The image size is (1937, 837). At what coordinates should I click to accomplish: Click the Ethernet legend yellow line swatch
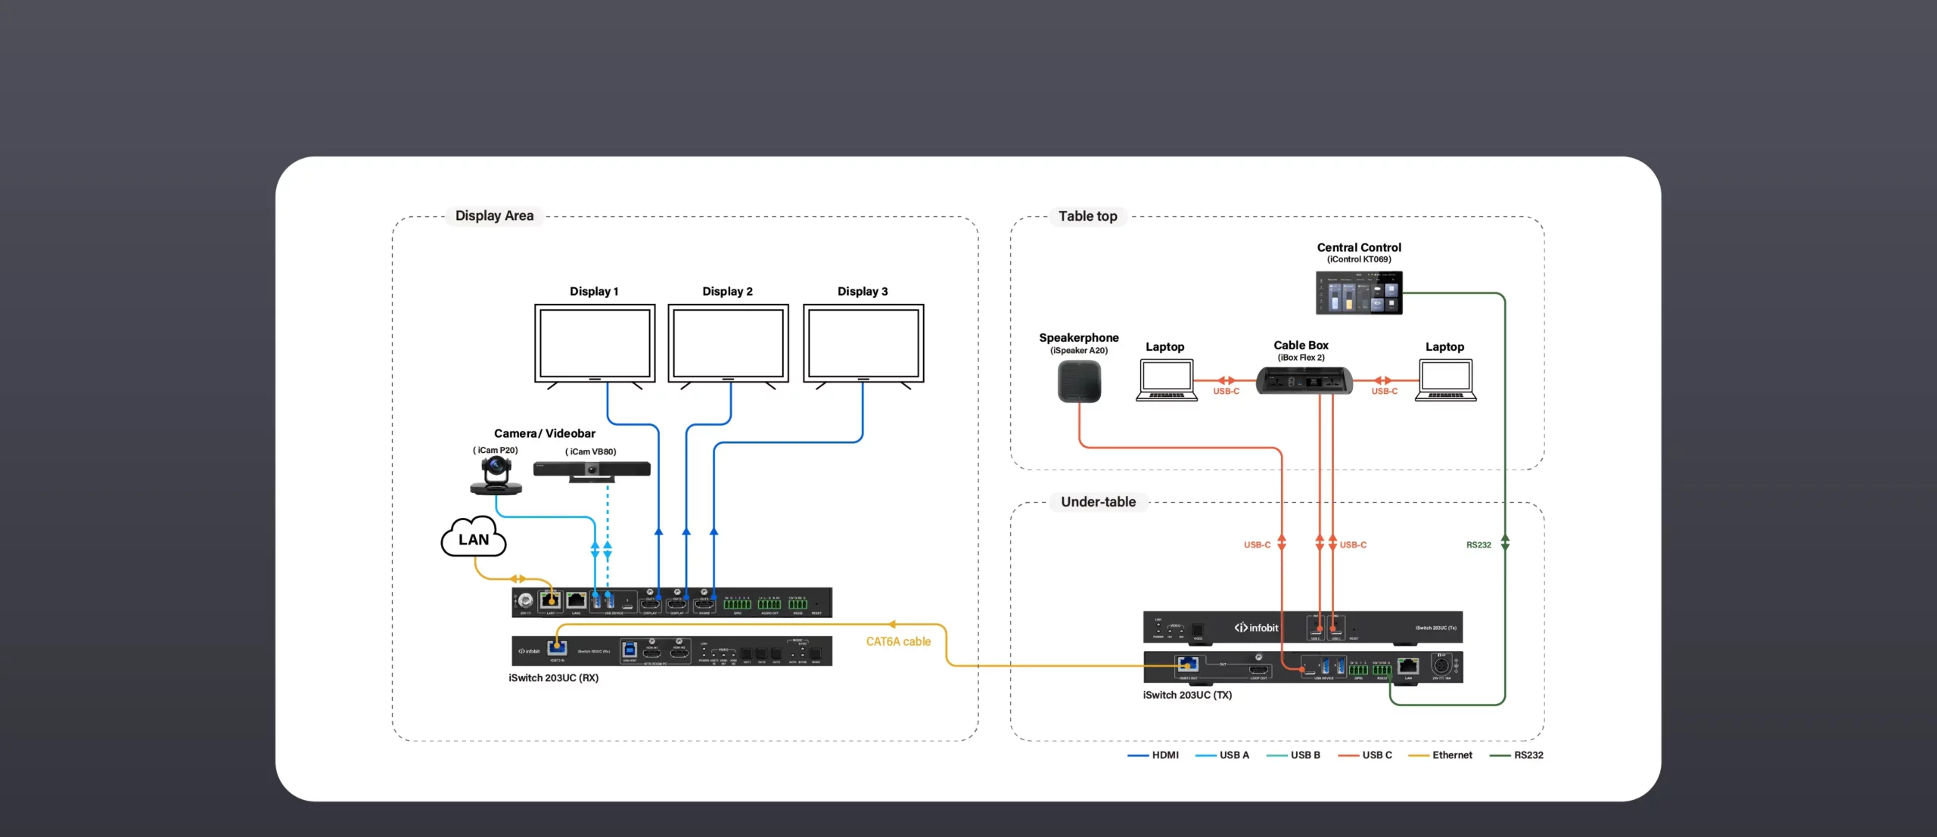[x=1419, y=755]
